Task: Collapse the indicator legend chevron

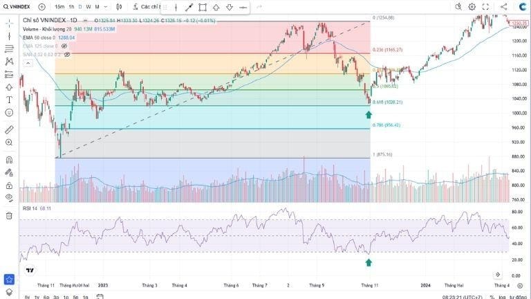Action: click(28, 63)
